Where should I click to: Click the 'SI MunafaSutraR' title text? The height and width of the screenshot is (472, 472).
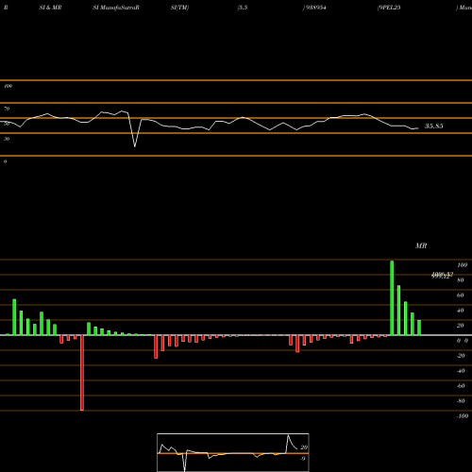pyautogui.click(x=116, y=8)
